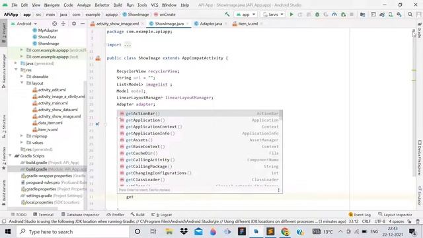Open Chrome from the taskbar
Image resolution: width=423 pixels, height=238 pixels.
click(285, 231)
